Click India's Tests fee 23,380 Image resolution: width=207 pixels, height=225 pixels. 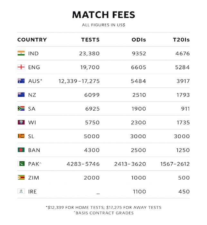click(89, 54)
